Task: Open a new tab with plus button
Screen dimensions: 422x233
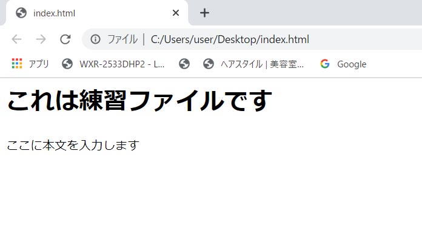Action: 204,13
